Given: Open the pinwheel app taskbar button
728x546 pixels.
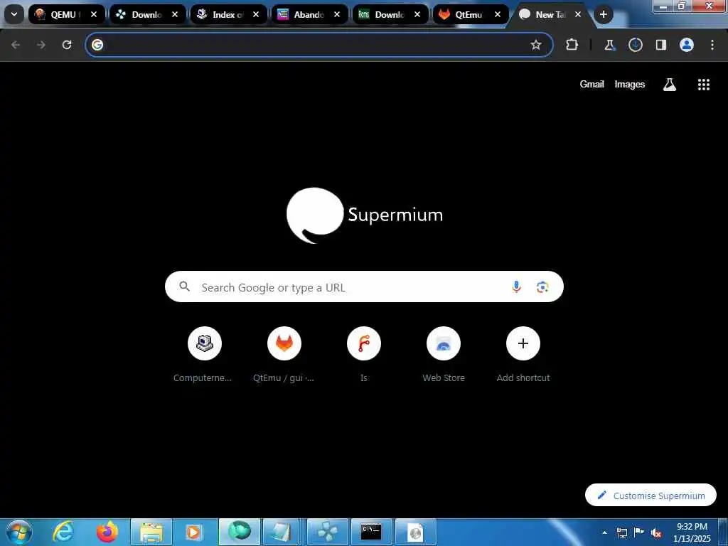Looking at the screenshot, I should tap(328, 532).
